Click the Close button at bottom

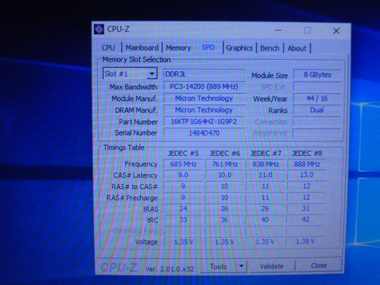click(x=319, y=265)
